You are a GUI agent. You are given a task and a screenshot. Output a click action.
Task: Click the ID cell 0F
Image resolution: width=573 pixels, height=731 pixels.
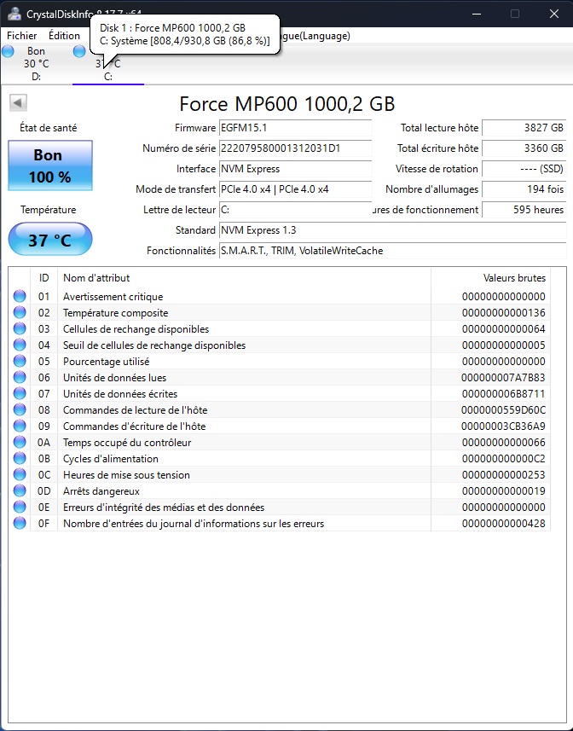click(43, 524)
